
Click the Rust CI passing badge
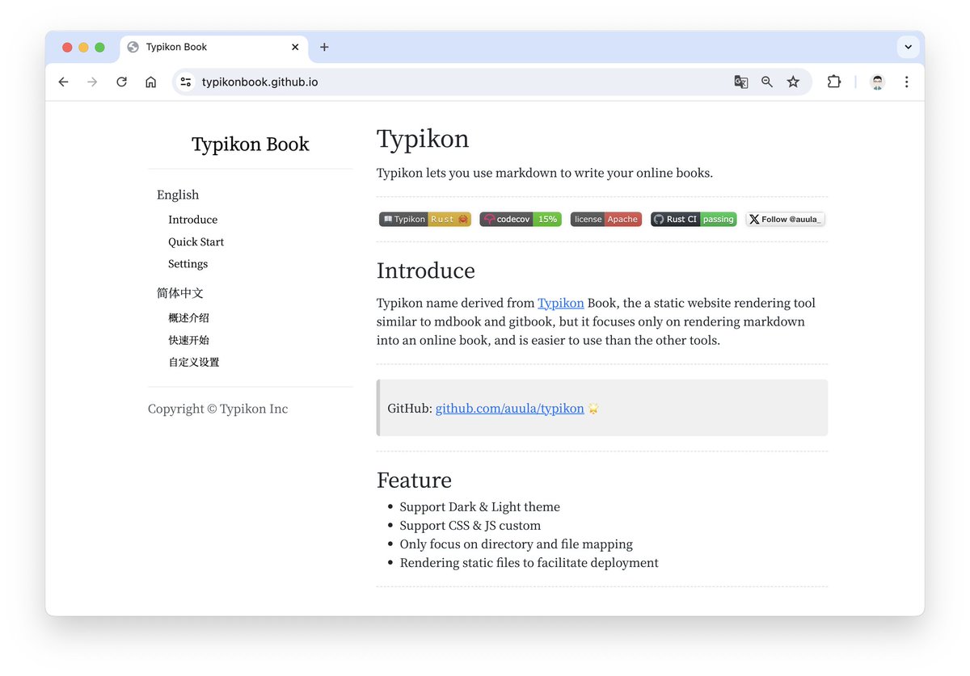pos(694,219)
